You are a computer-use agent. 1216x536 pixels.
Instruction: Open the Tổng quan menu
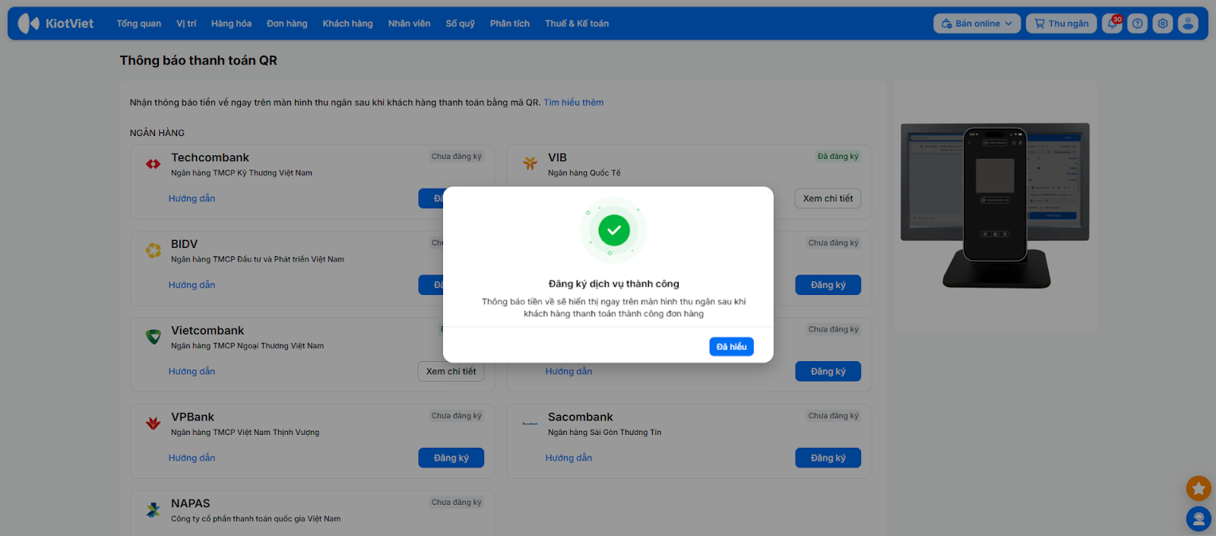tap(139, 24)
